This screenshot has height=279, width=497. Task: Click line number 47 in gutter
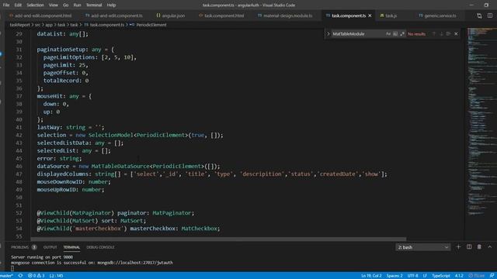(19, 174)
